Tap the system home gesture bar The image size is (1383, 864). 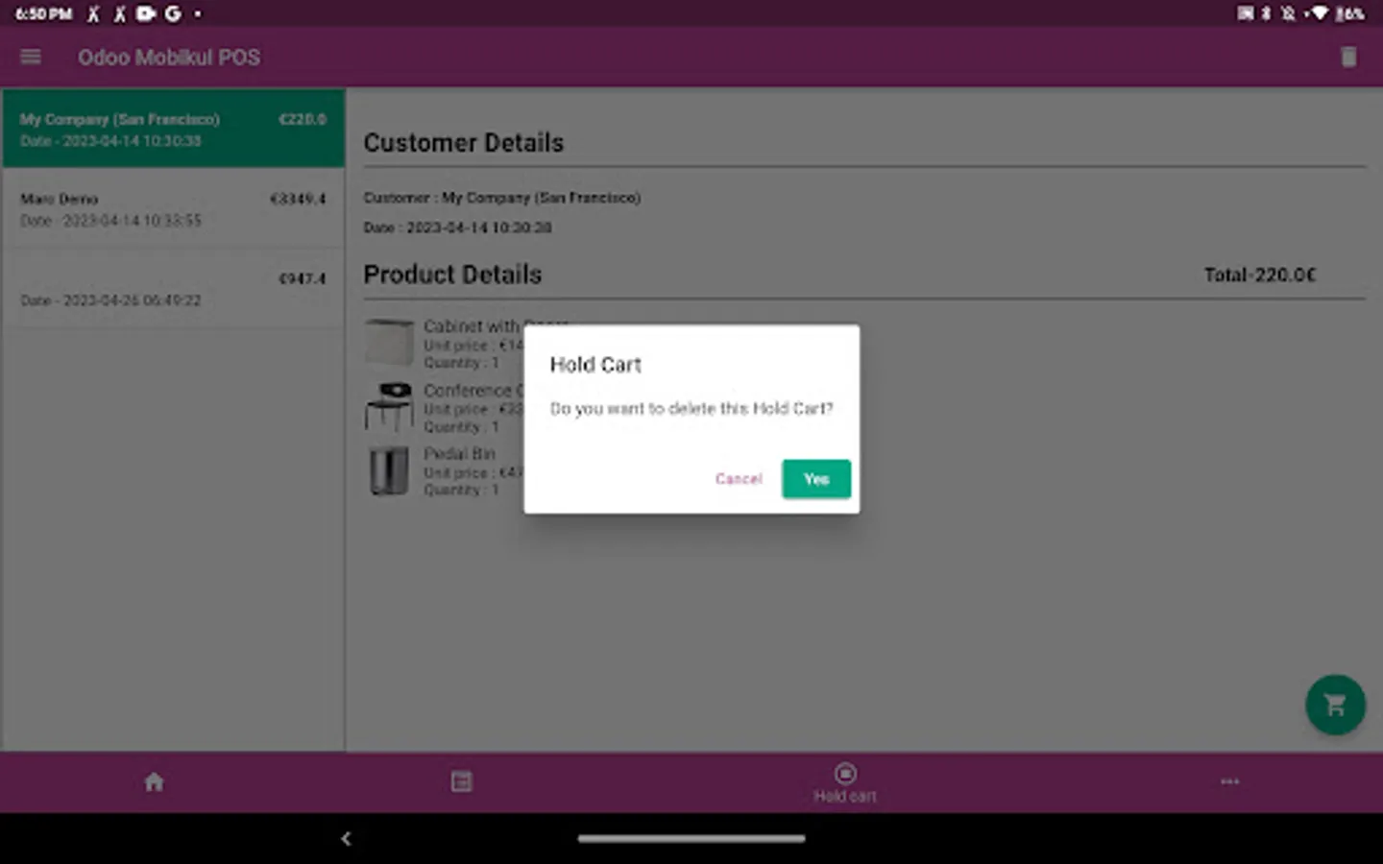(x=691, y=838)
